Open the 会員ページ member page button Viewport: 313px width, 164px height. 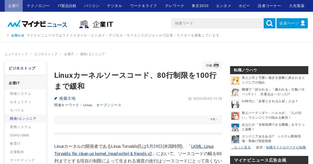(292, 23)
